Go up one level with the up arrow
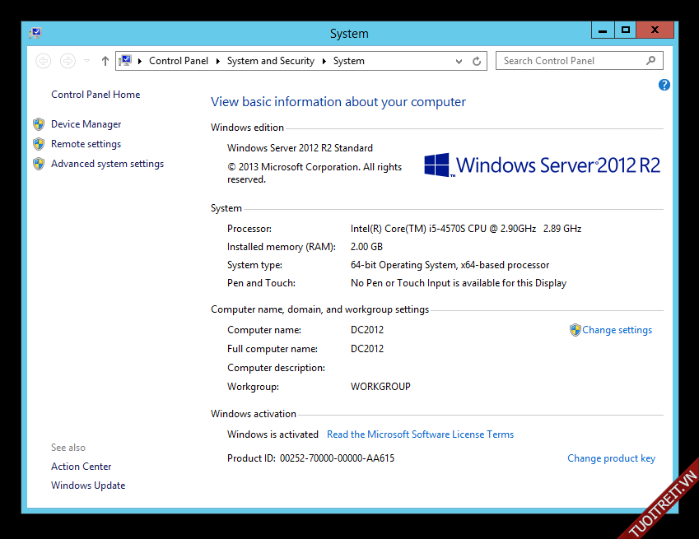This screenshot has width=699, height=539. [105, 61]
